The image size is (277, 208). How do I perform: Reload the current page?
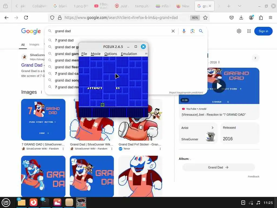click(26, 18)
